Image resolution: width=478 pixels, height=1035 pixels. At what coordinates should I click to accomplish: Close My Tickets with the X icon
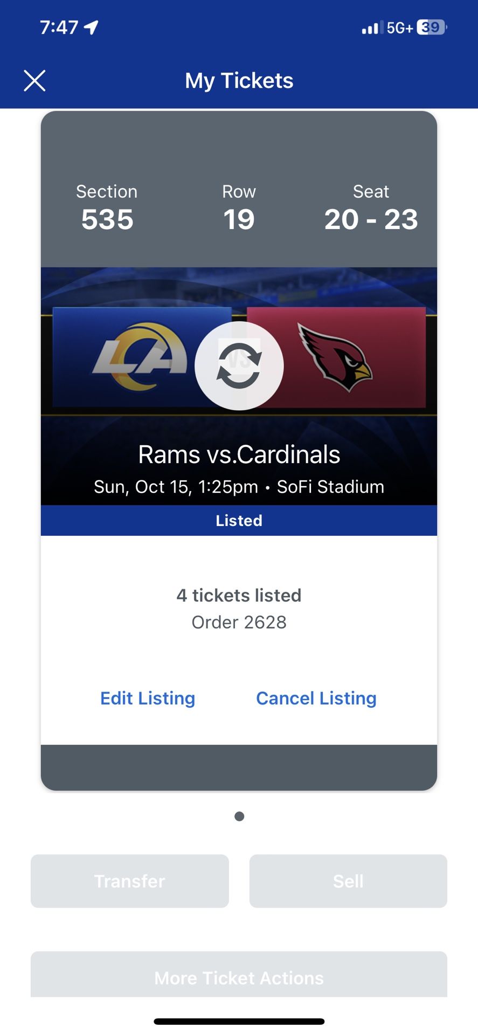pos(34,80)
